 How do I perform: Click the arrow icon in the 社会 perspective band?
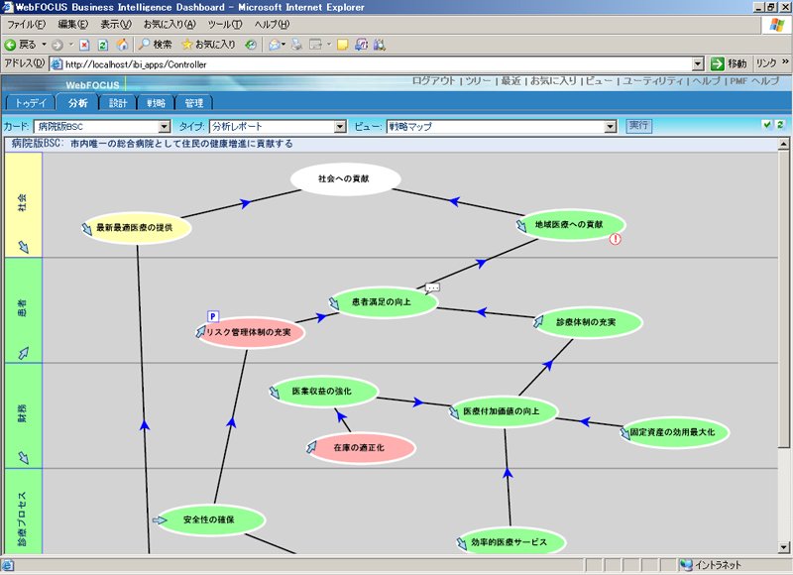23,247
